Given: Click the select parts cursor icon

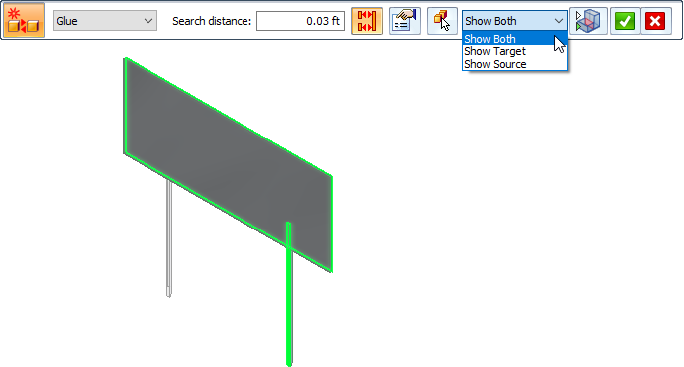Looking at the screenshot, I should point(442,21).
